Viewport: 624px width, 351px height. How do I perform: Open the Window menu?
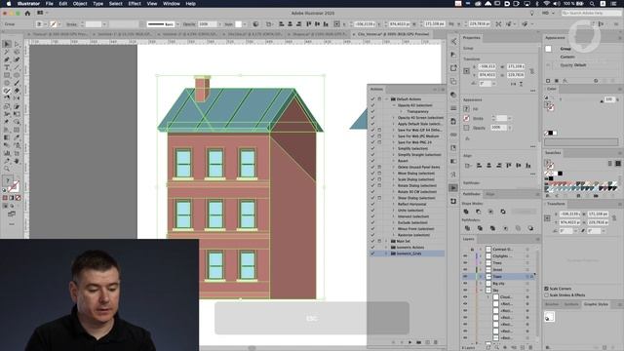(172, 4)
